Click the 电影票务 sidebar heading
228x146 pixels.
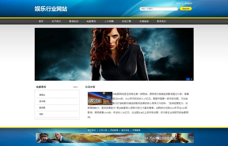(x=41, y=87)
